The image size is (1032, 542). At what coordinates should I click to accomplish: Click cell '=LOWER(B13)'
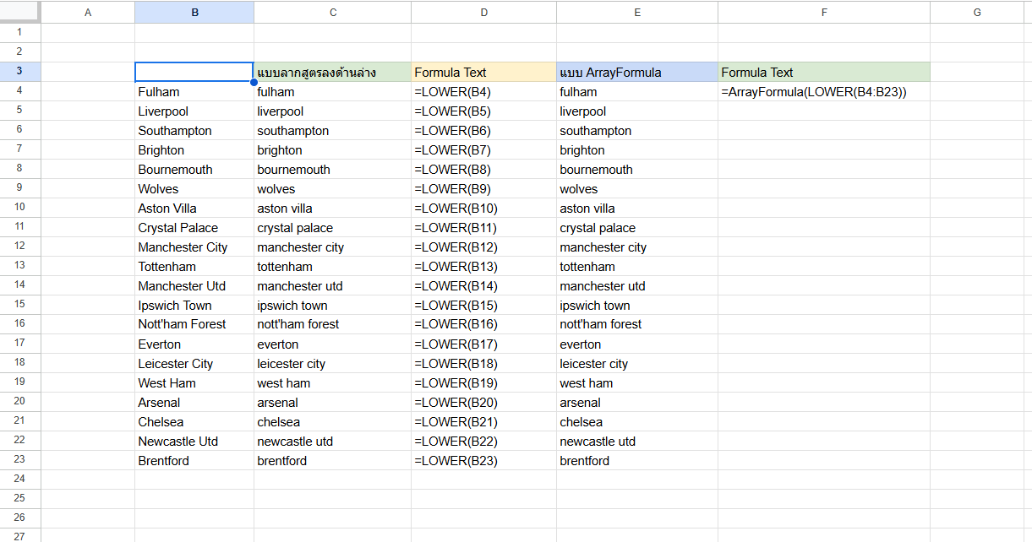[483, 266]
